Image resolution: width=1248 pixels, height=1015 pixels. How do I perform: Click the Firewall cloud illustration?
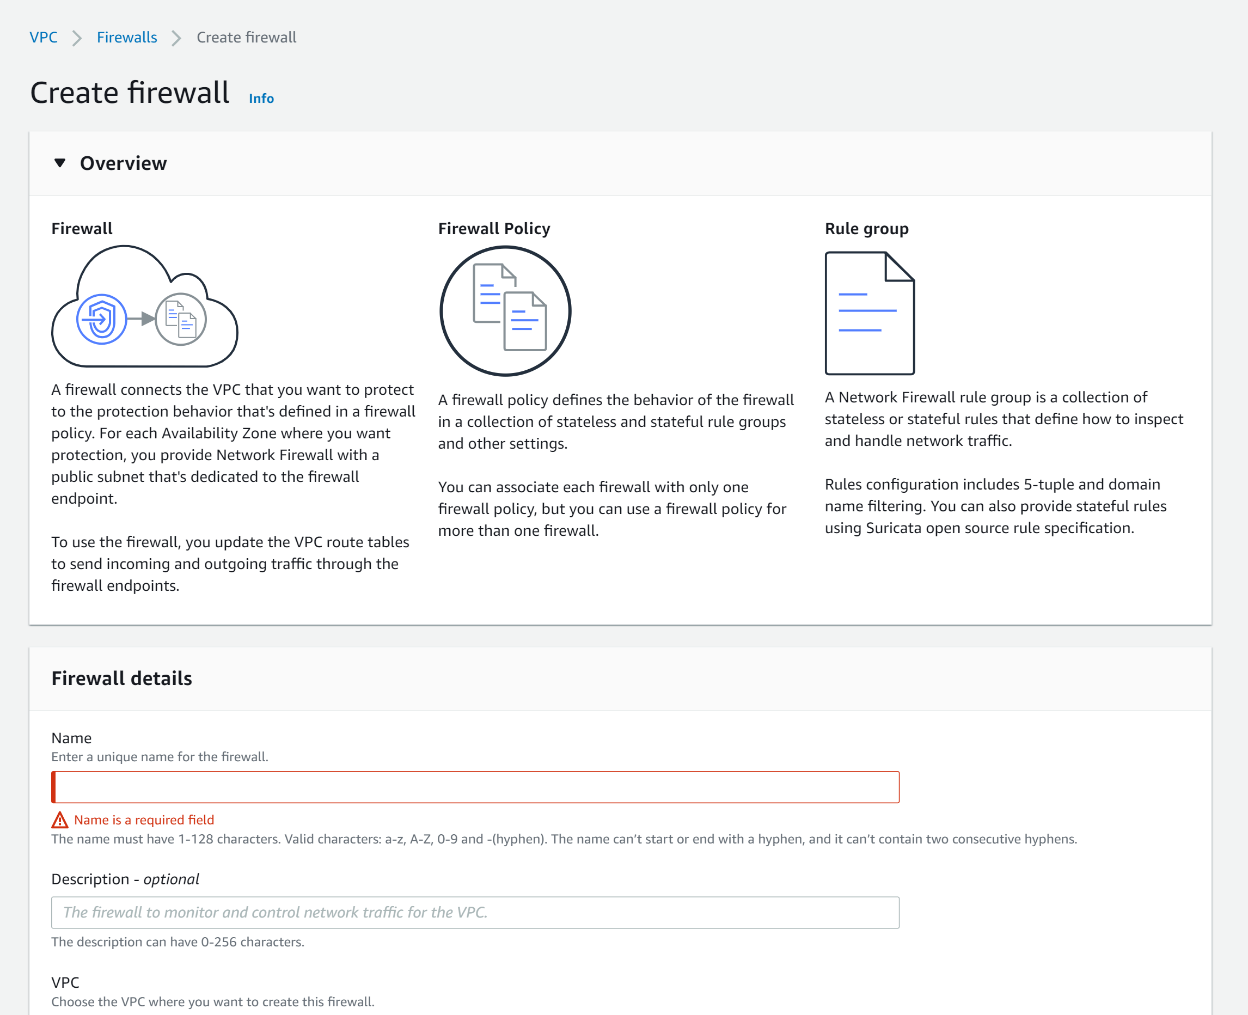tap(144, 308)
